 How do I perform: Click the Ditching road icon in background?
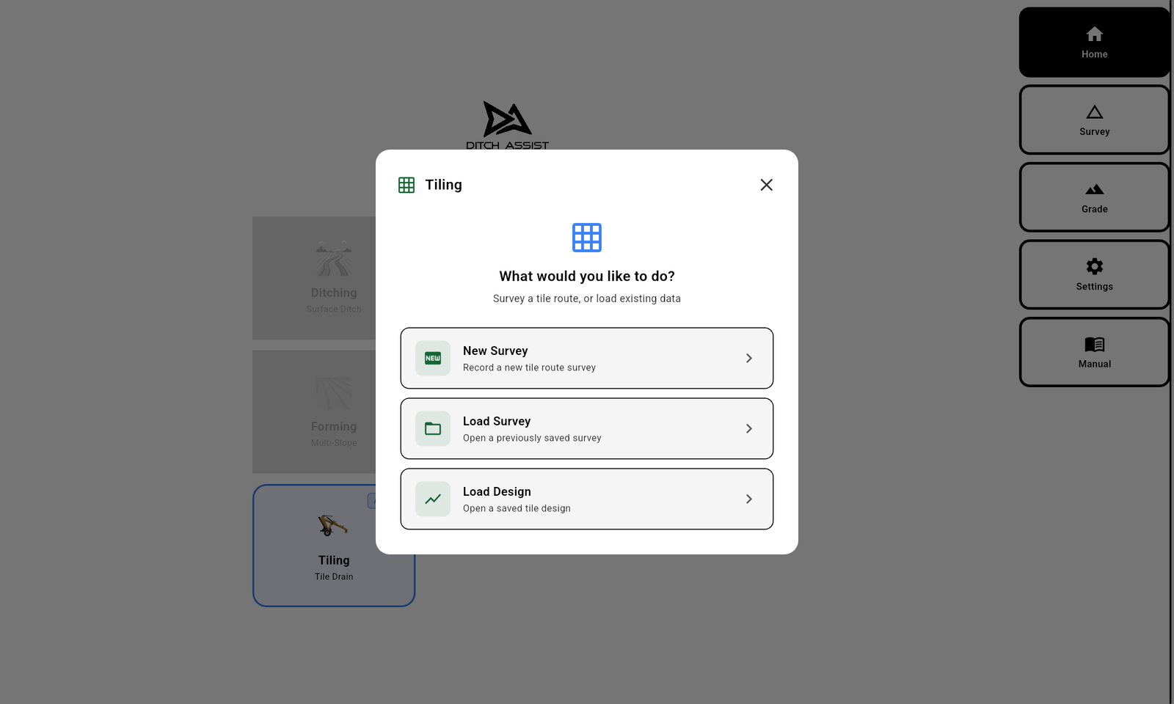click(x=334, y=258)
